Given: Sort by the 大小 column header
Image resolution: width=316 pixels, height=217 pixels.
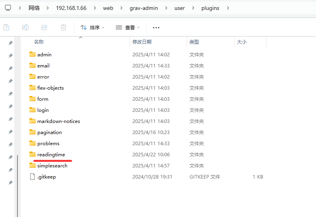Looking at the screenshot, I should pos(242,42).
